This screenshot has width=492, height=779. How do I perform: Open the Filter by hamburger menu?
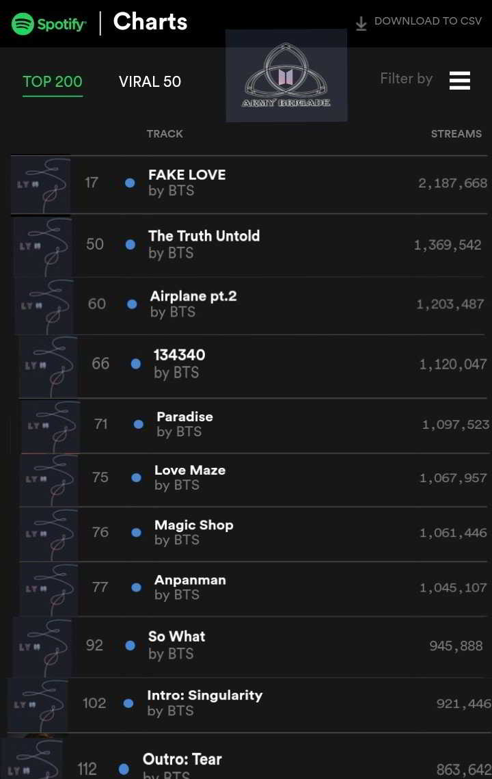459,80
